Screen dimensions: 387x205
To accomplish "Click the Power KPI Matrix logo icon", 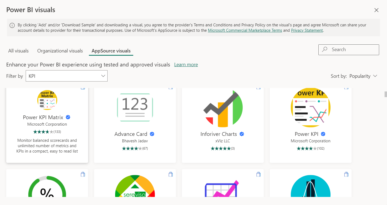I will pyautogui.click(x=47, y=100).
